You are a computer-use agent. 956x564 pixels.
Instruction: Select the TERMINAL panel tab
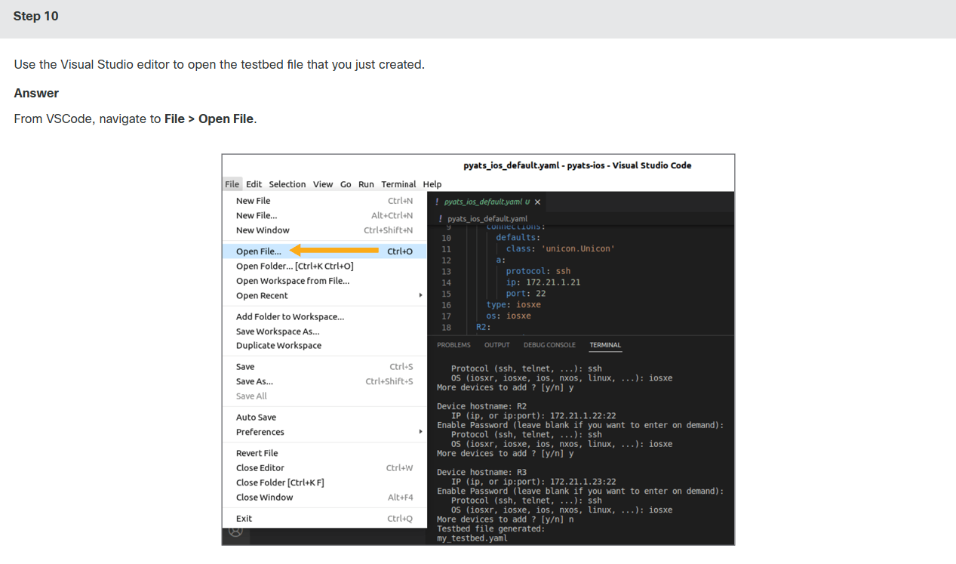605,345
